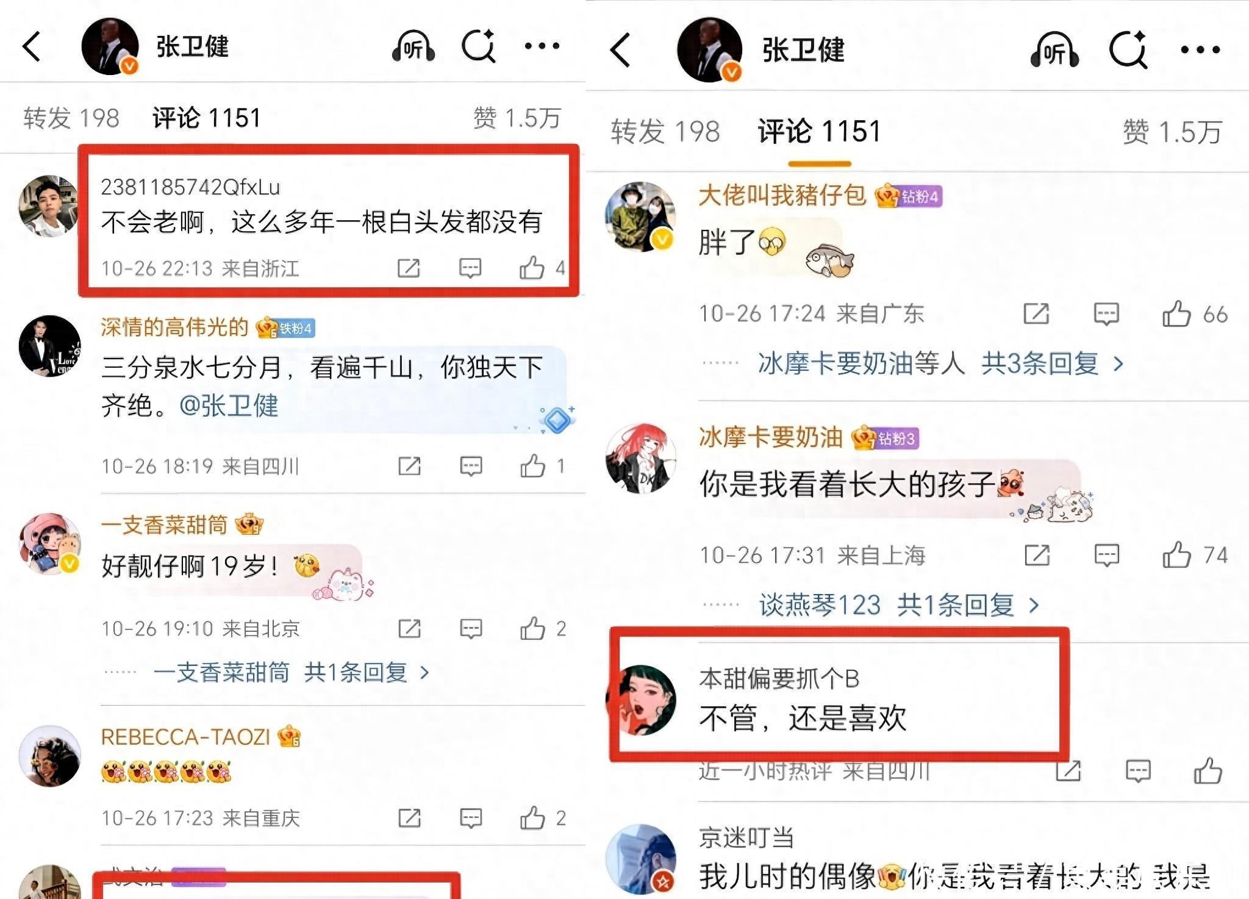Open the search icon in left header
This screenshot has width=1249, height=899.
tap(479, 46)
